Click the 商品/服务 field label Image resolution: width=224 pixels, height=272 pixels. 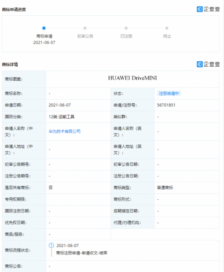point(14,234)
